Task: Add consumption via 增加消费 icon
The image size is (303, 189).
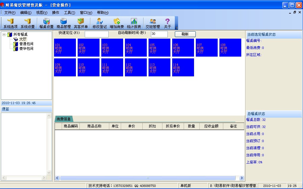Action: (117, 23)
